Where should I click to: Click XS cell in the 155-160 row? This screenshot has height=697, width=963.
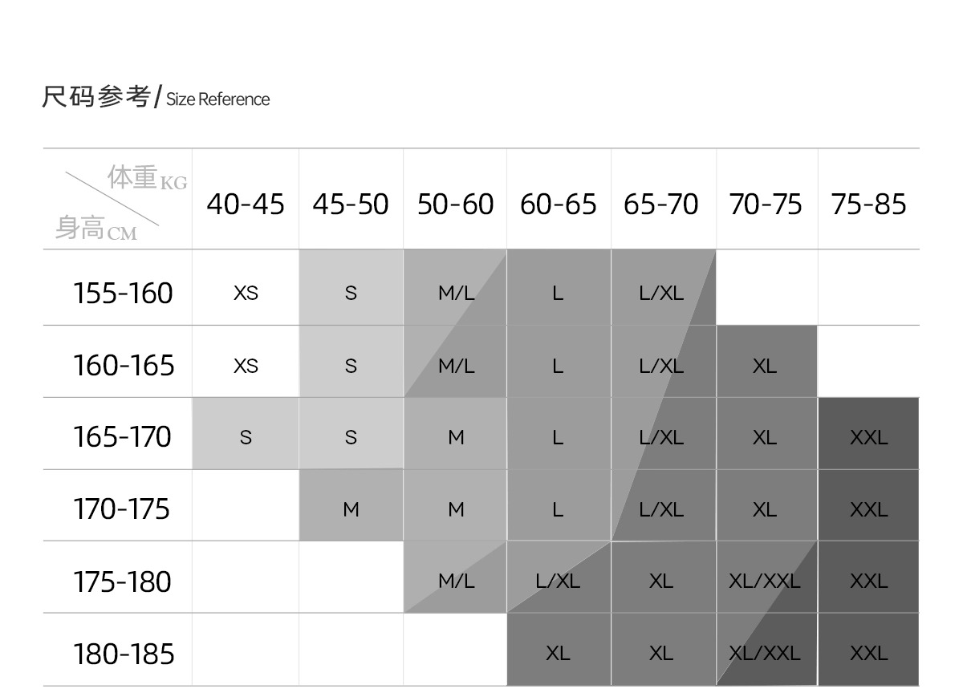(x=246, y=293)
